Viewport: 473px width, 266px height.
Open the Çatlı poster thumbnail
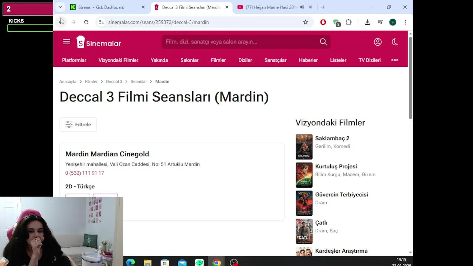point(304,231)
